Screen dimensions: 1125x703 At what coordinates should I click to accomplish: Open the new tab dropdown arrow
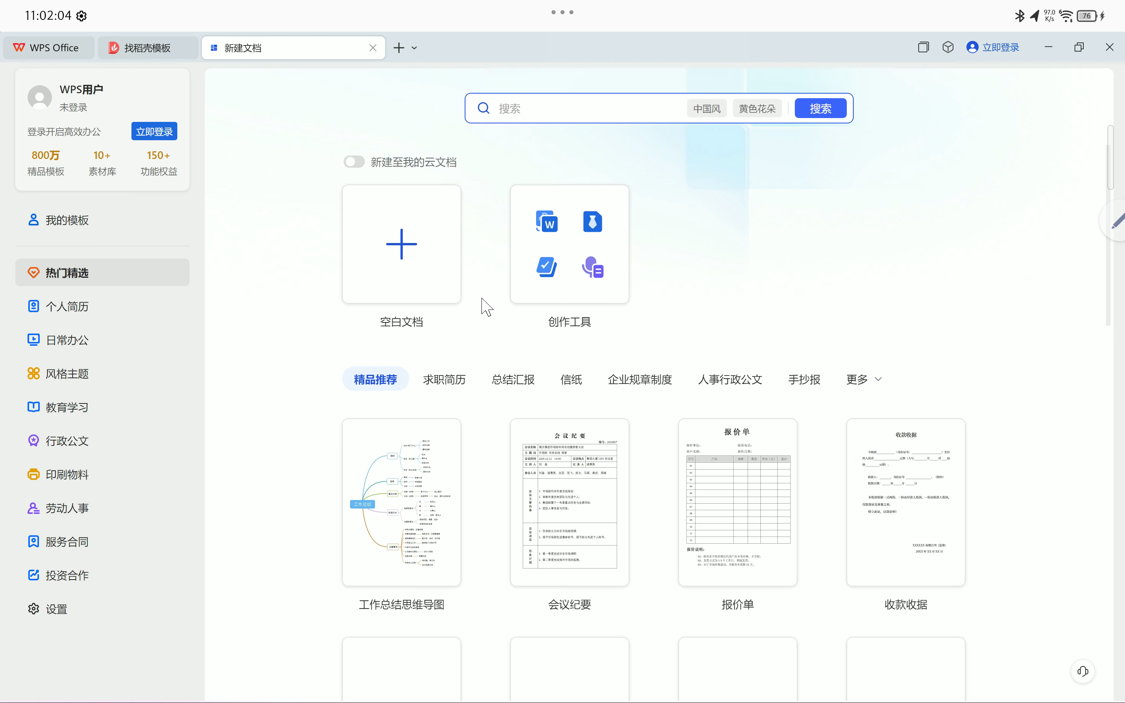(x=414, y=47)
